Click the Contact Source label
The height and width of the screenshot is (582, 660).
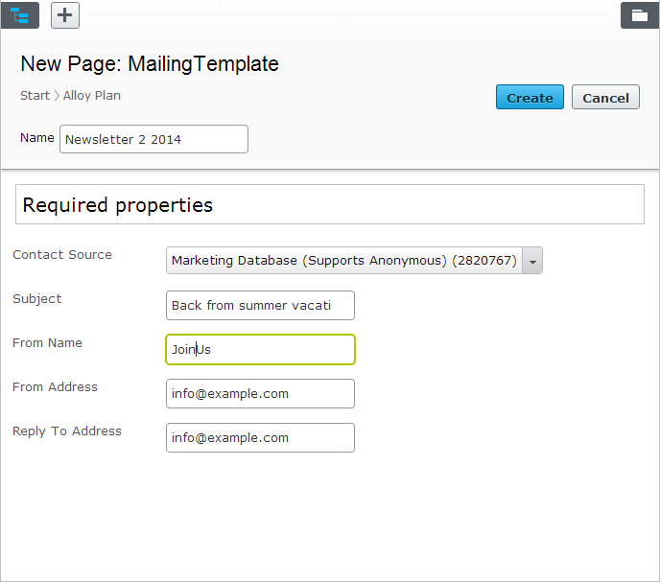(62, 255)
